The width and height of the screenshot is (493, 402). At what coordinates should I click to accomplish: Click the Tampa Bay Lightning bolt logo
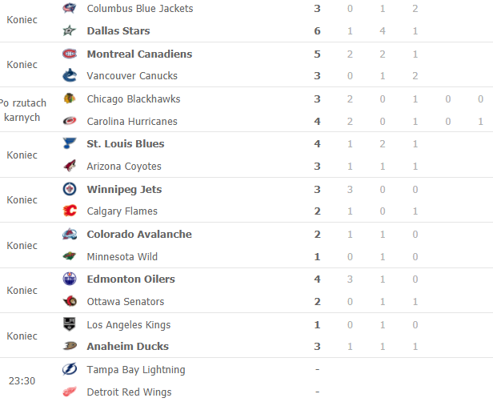click(70, 369)
